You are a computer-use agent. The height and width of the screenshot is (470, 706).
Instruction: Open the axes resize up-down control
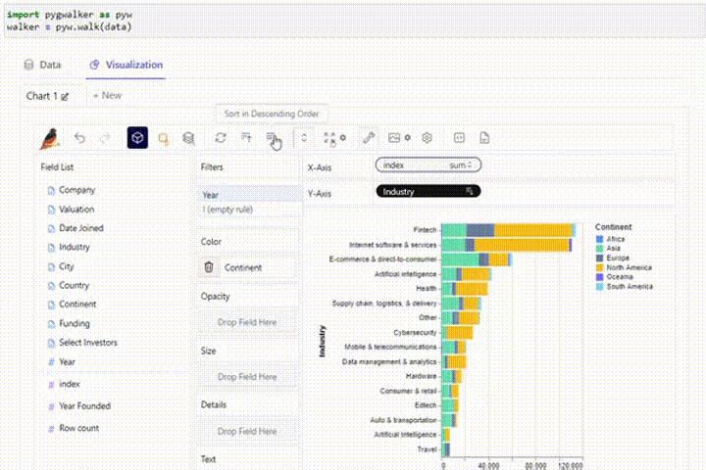(x=304, y=138)
